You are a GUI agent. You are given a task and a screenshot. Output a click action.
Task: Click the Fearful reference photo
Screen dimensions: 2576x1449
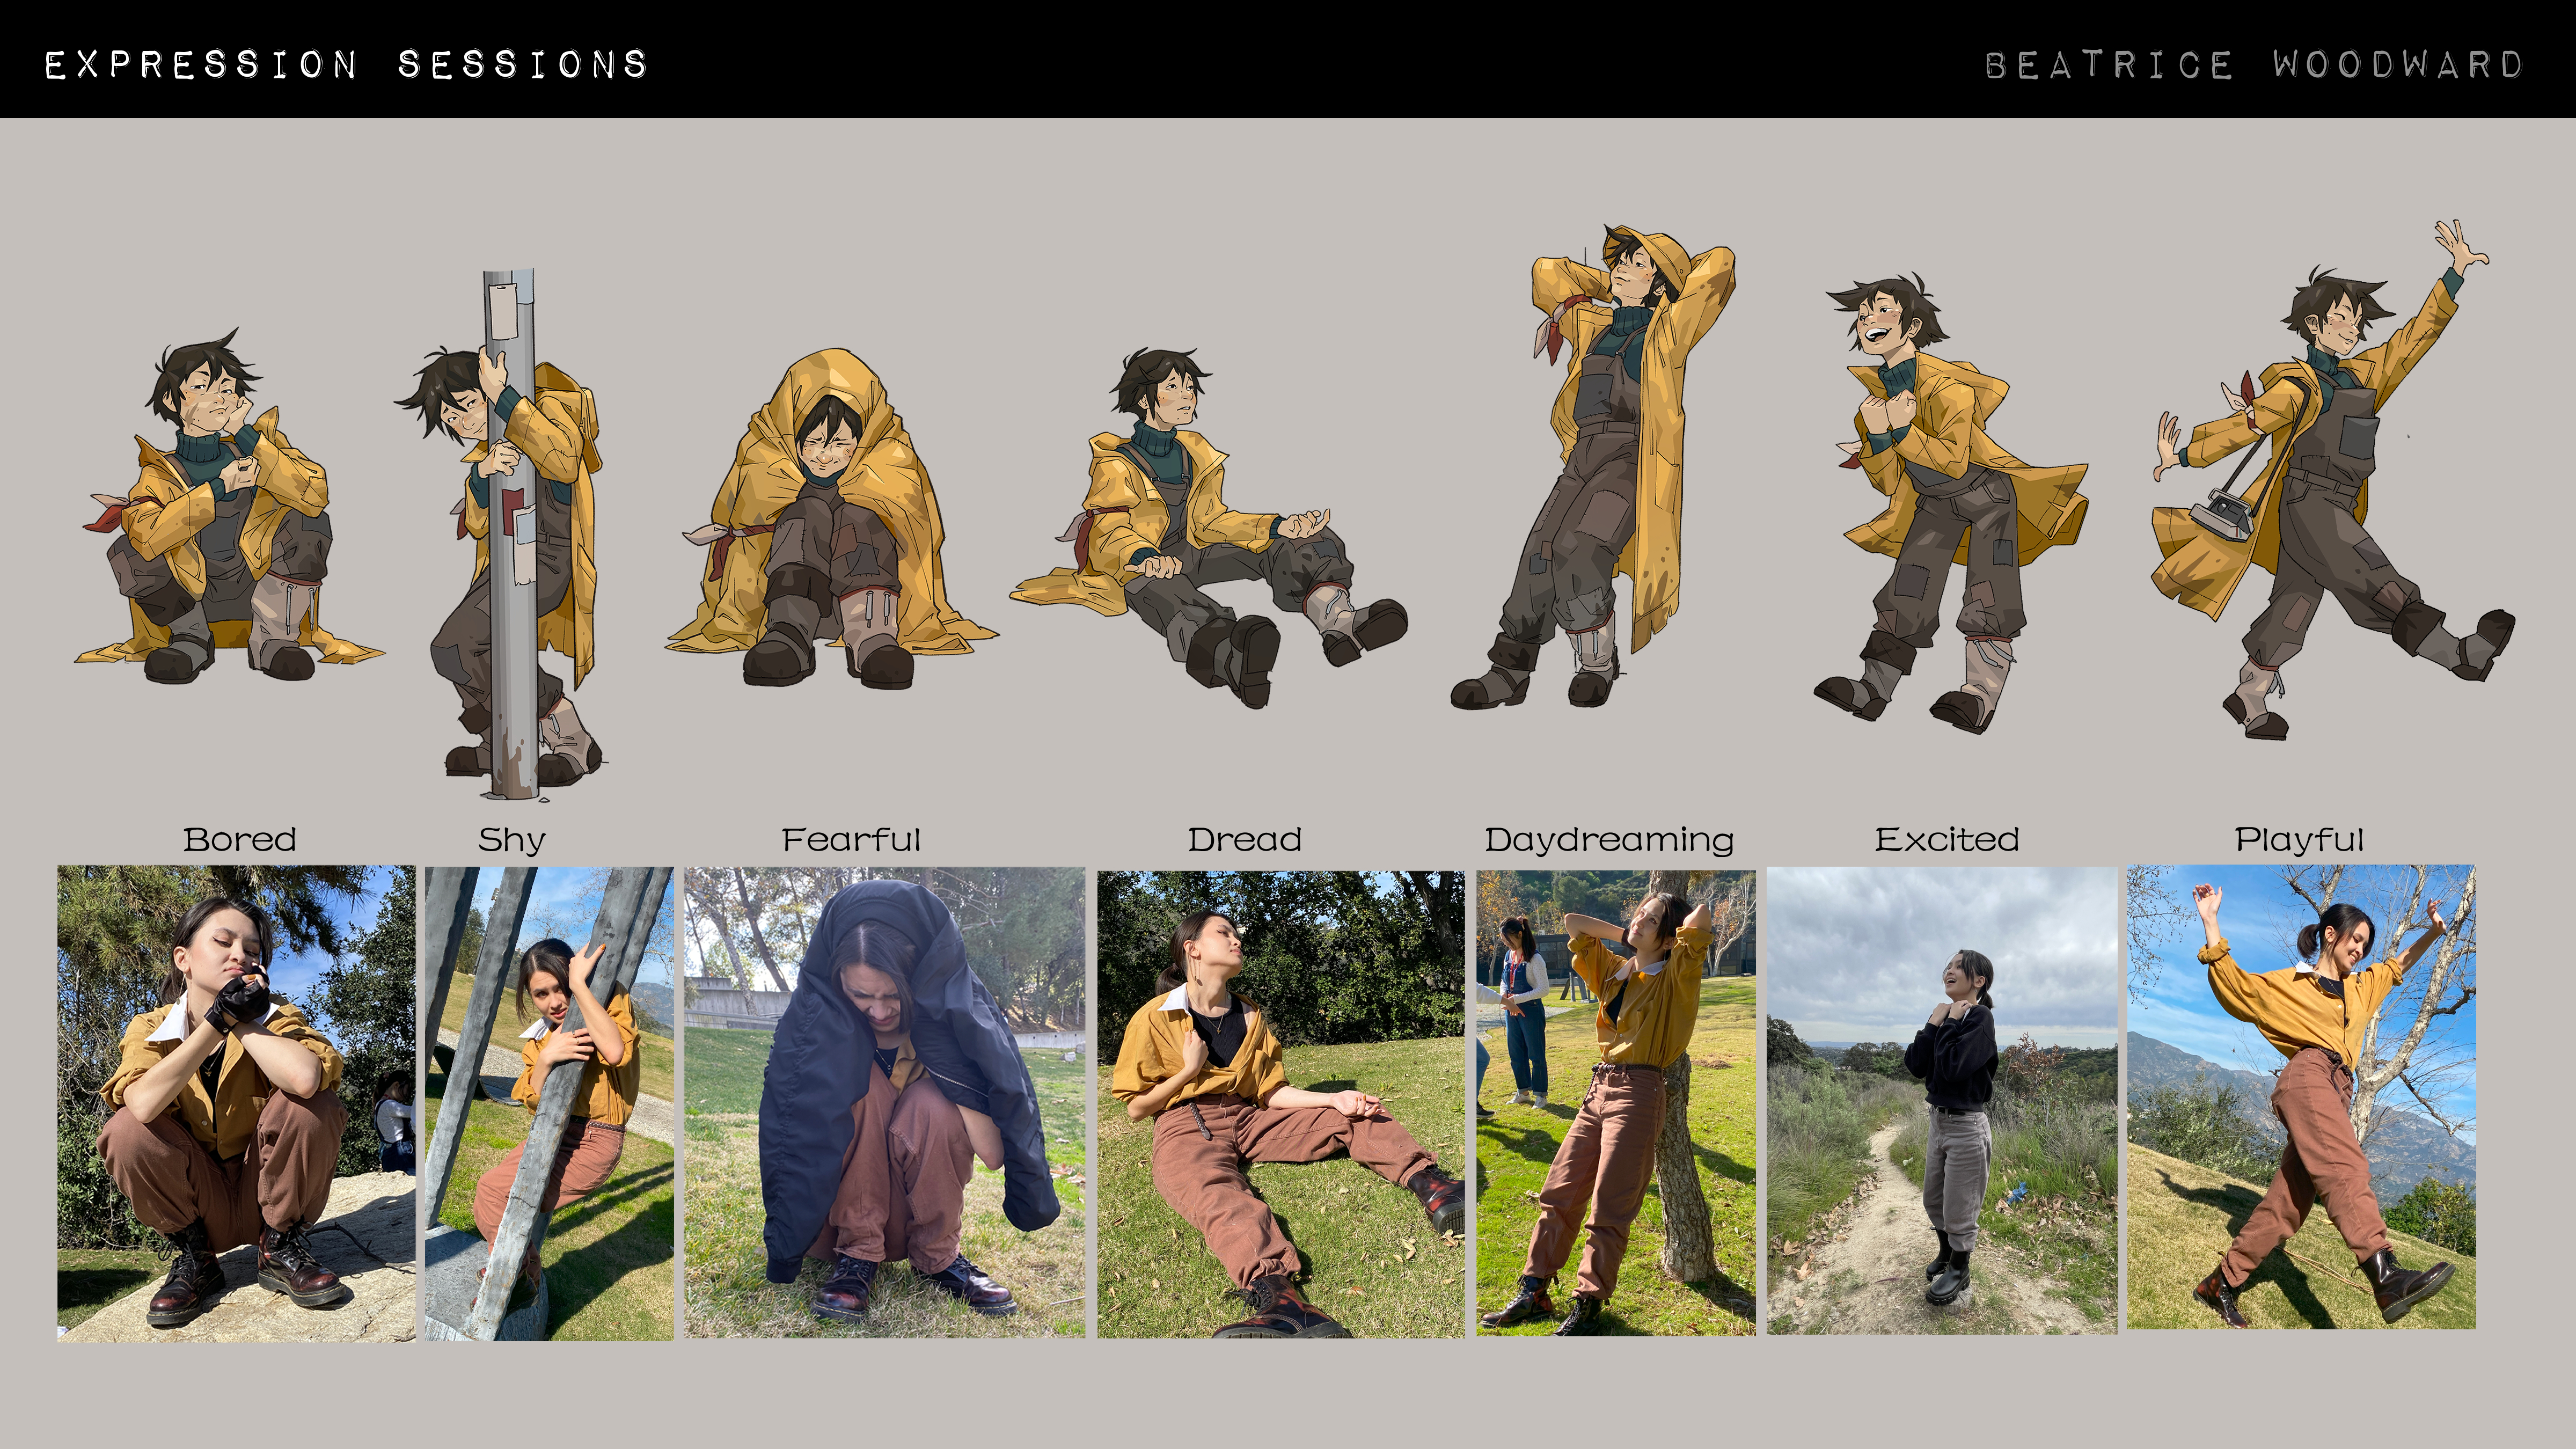click(884, 1102)
